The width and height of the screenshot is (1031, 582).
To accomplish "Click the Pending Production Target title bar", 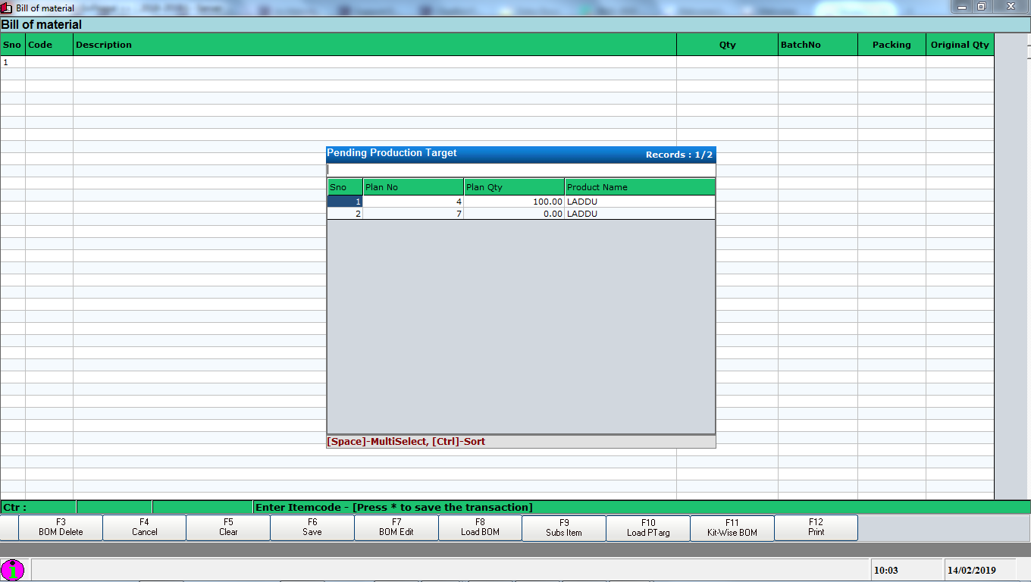I will 521,154.
